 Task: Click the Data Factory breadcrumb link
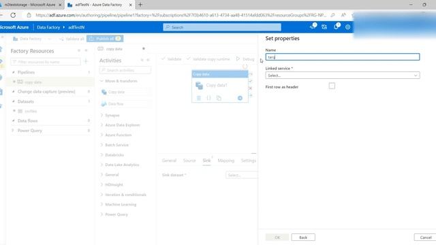[x=48, y=27]
